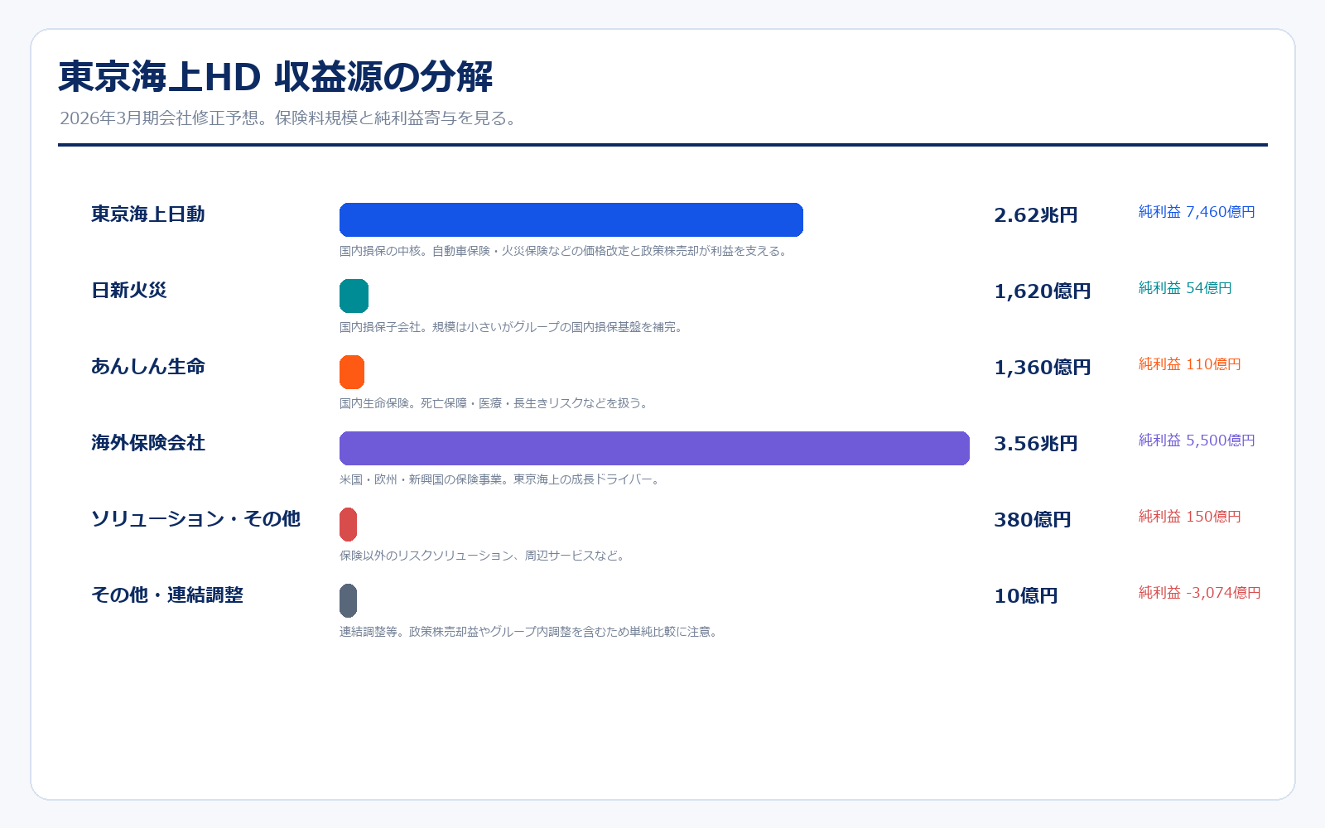The image size is (1325, 828).
Task: Select the 日新火災 row label
Action: [x=129, y=291]
